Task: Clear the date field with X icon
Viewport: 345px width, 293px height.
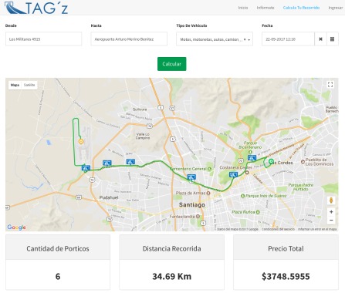Action: pos(320,39)
